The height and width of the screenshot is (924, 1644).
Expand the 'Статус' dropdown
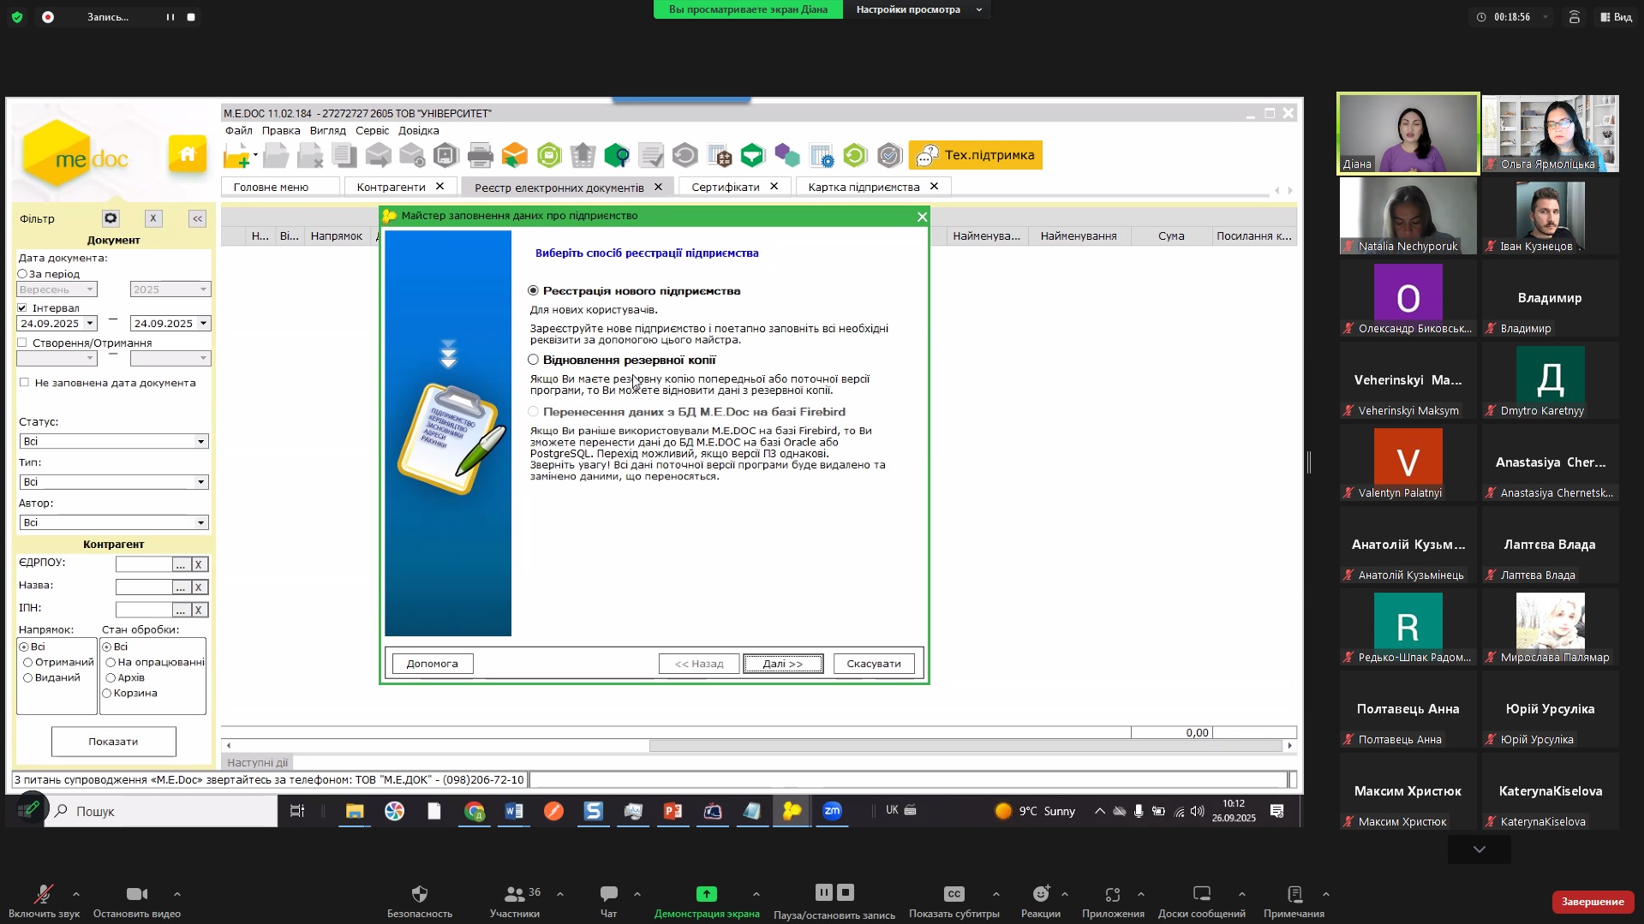(x=200, y=442)
